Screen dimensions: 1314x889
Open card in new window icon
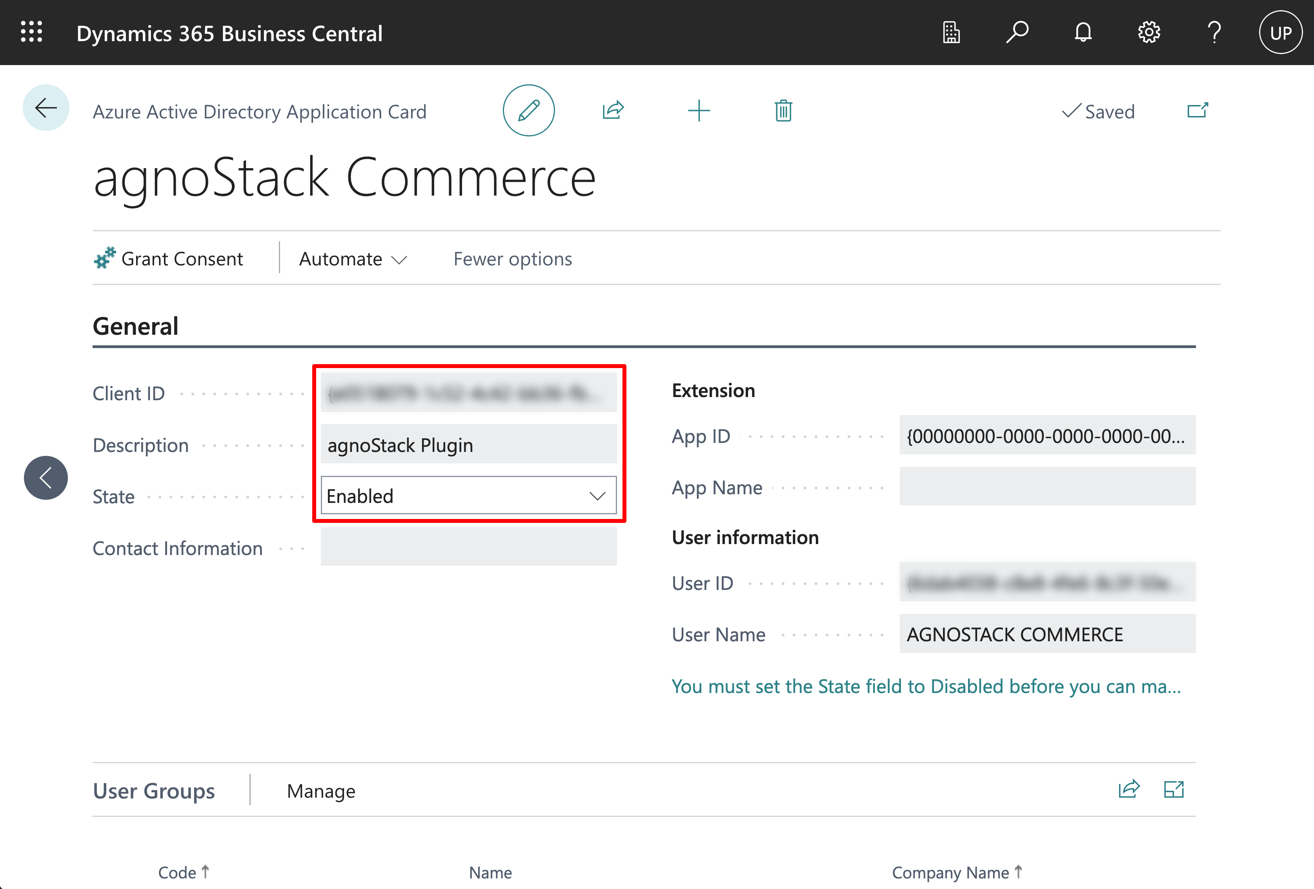pos(1198,110)
